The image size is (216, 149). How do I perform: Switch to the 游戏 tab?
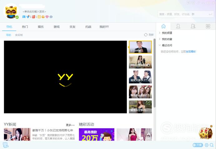[x=56, y=27]
